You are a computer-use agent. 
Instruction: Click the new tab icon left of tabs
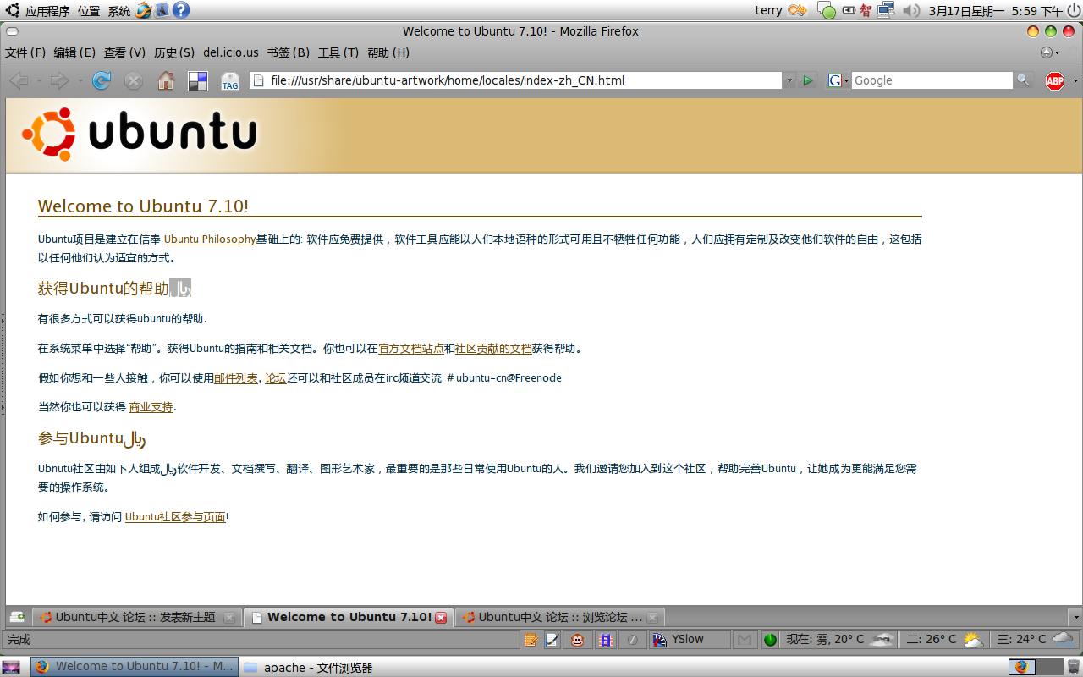pos(17,617)
